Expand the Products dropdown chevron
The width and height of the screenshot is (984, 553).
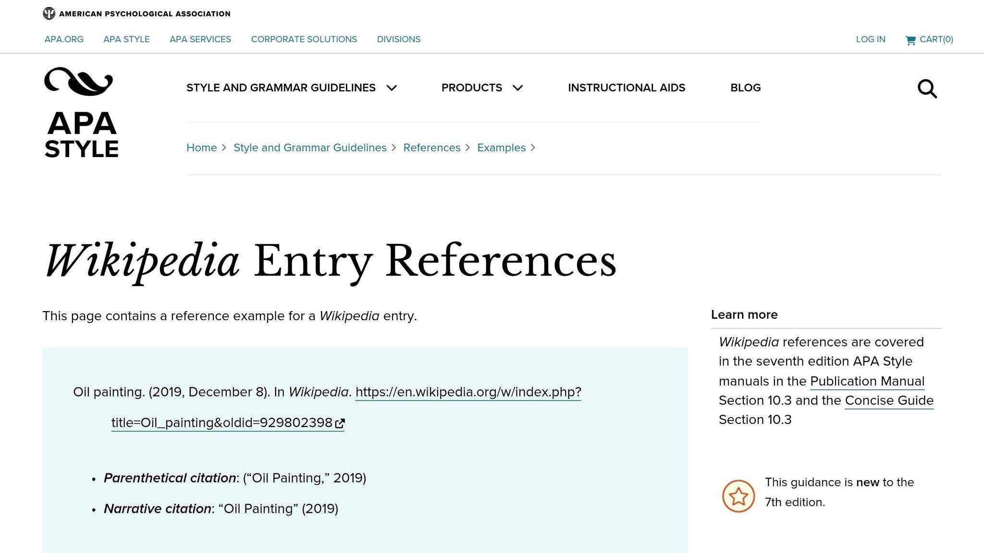point(517,88)
